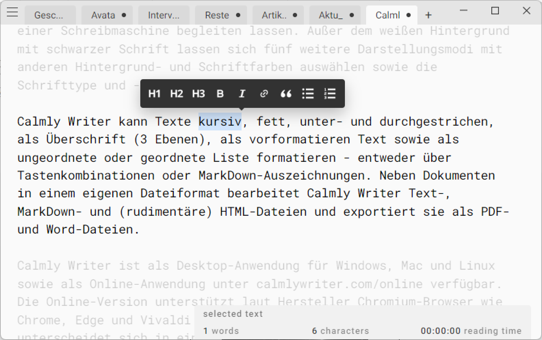Click the word MarkDown-Auszeichnungen in the paragraph
542x340 pixels.
pyautogui.click(x=282, y=175)
